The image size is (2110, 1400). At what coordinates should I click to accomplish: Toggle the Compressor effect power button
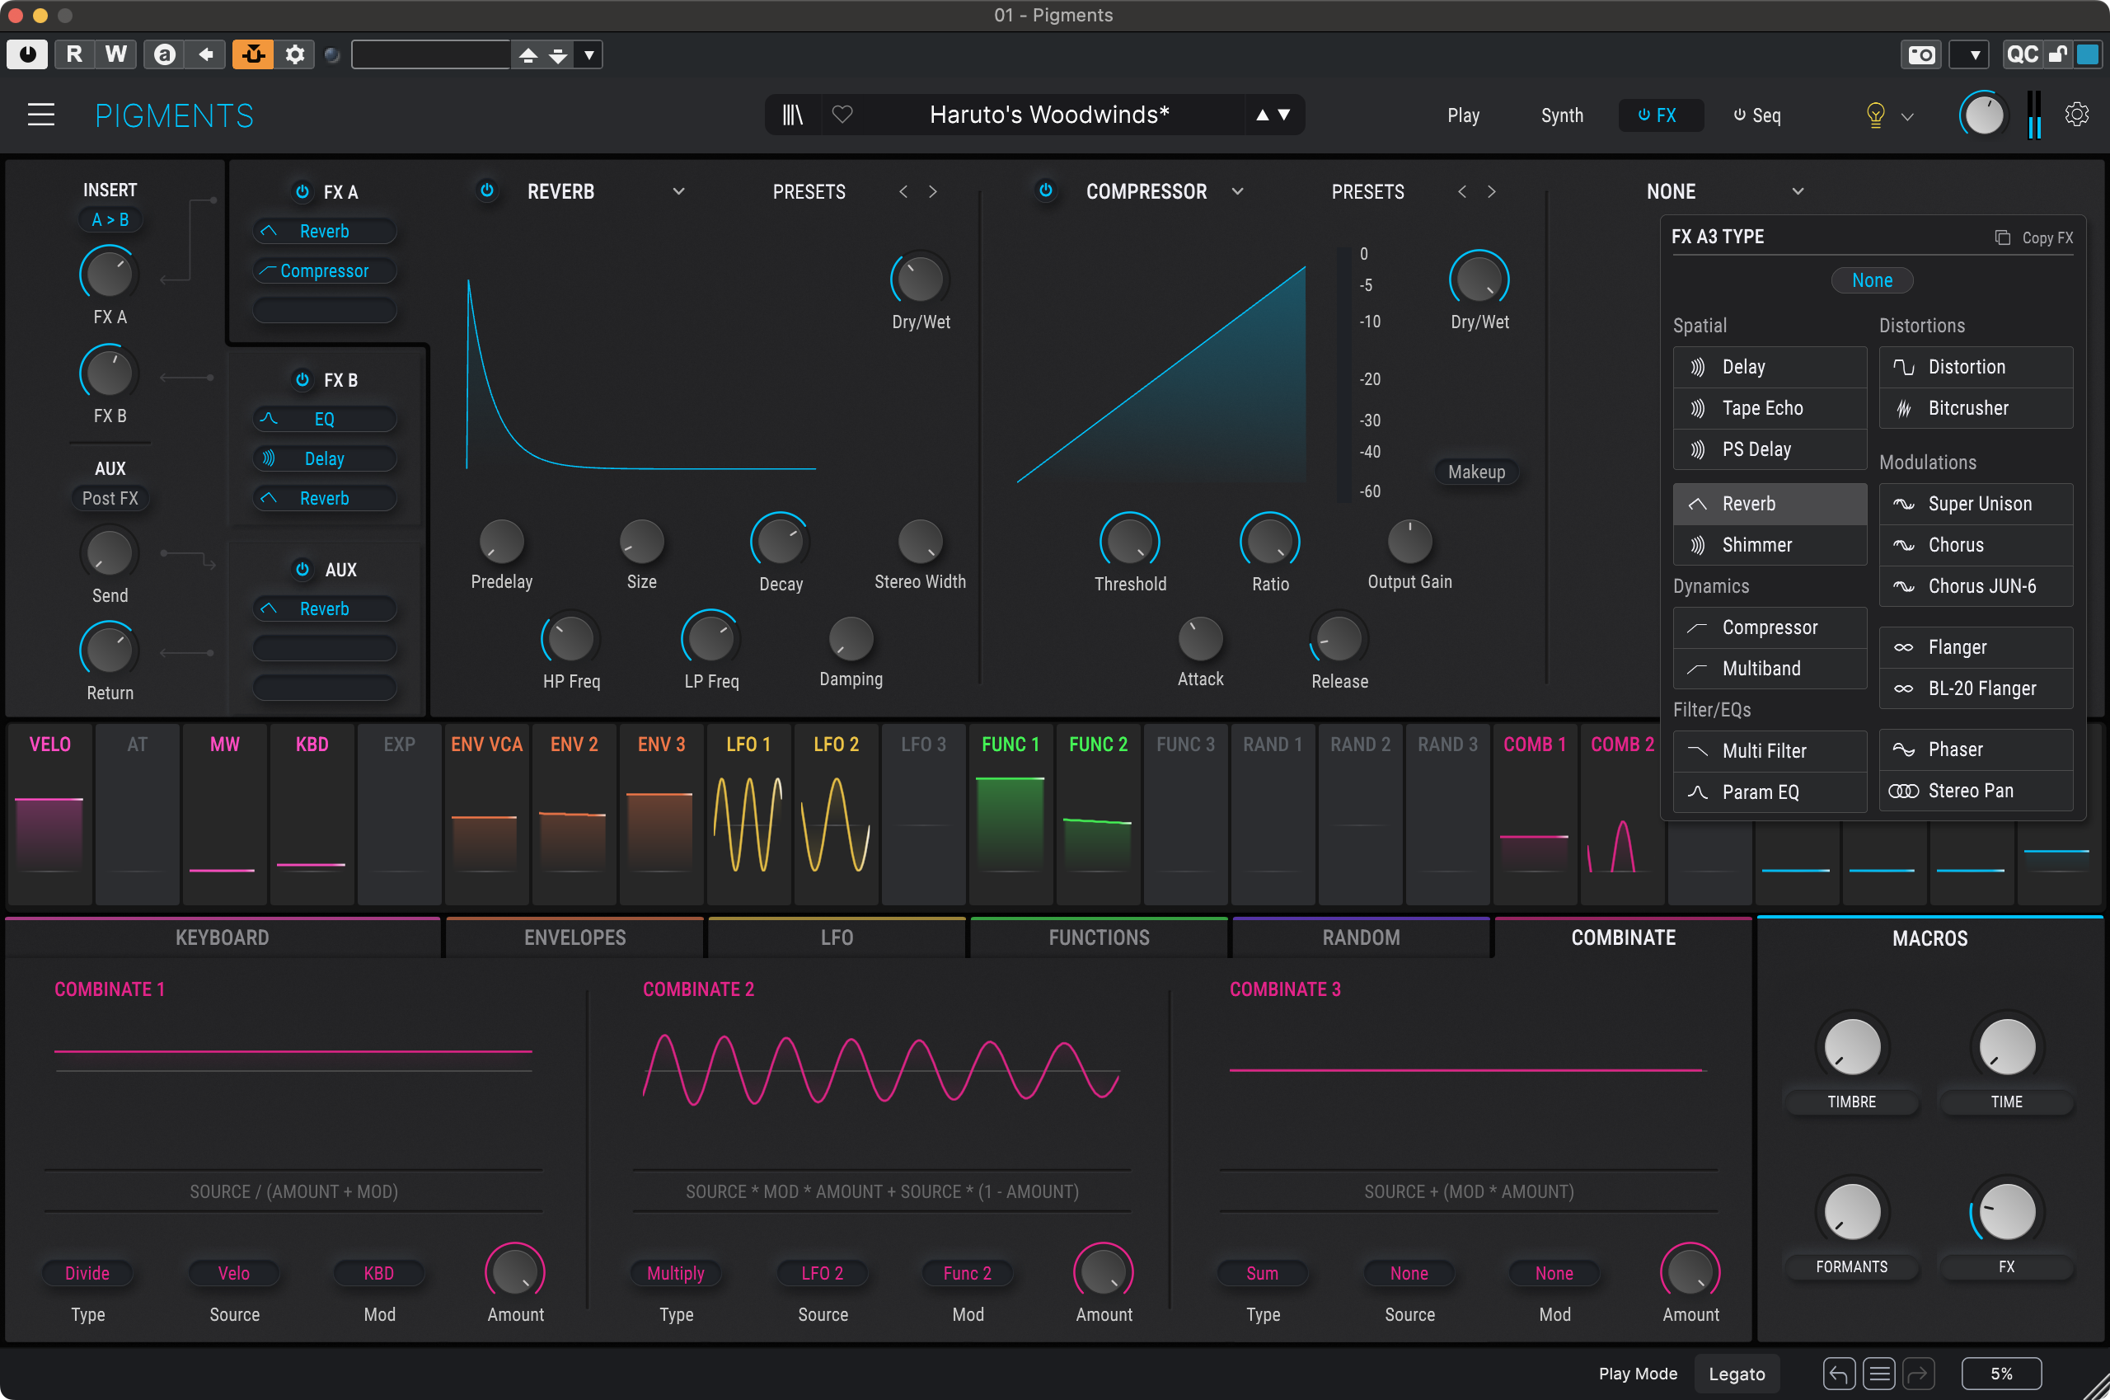point(1045,190)
